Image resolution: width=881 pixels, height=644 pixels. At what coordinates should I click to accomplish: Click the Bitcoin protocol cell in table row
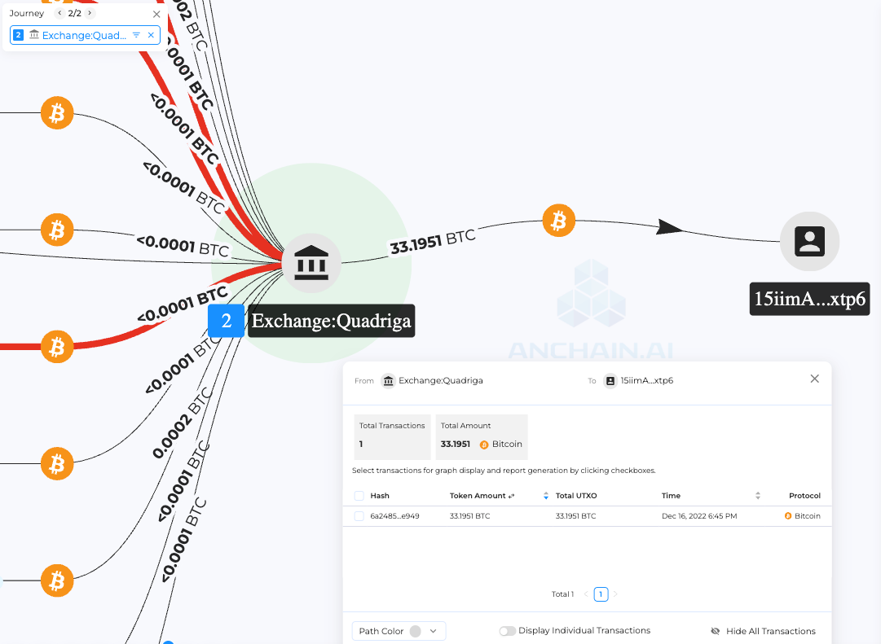802,516
